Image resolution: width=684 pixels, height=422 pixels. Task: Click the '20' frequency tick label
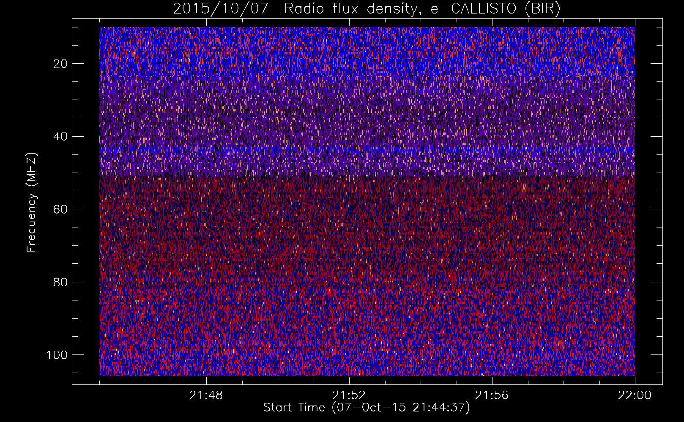tap(61, 64)
